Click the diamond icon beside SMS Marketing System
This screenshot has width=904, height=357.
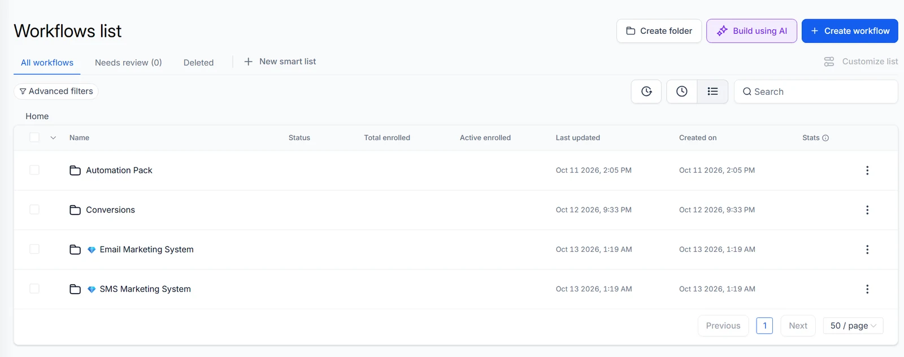[x=92, y=289]
